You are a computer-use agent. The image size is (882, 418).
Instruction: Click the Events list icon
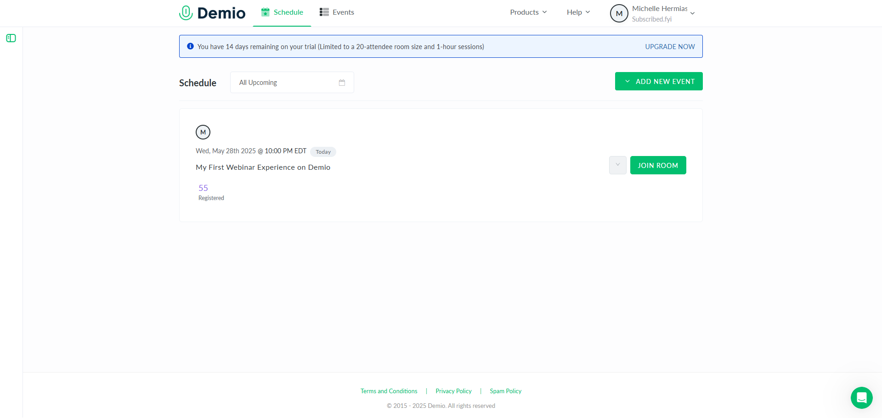(x=324, y=12)
